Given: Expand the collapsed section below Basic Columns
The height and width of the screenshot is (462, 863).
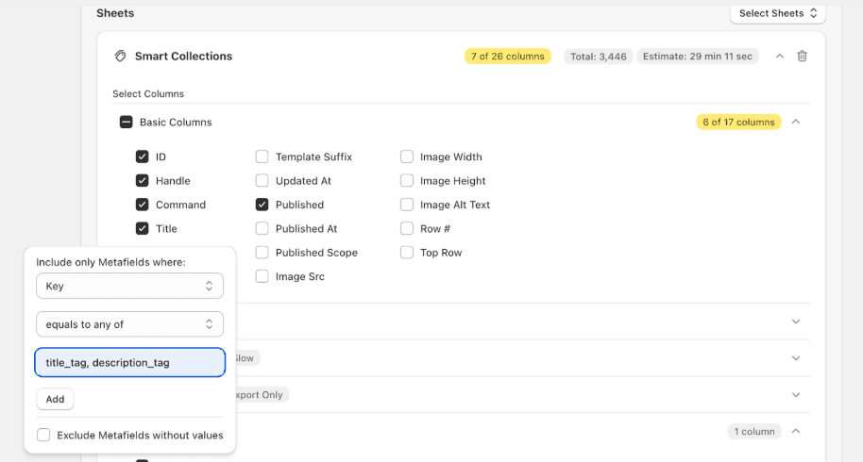Looking at the screenshot, I should [795, 322].
